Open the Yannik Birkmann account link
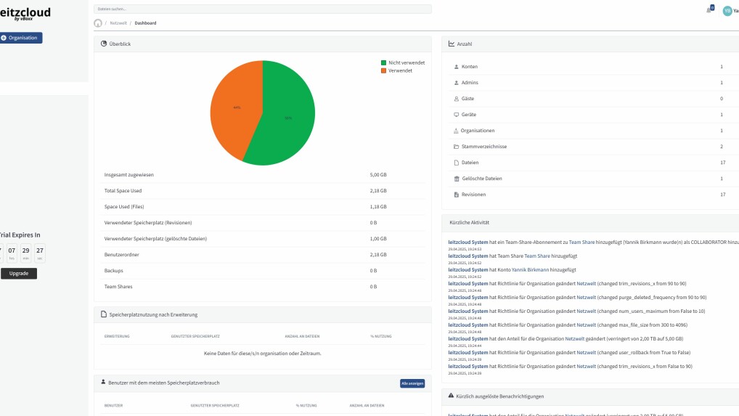The width and height of the screenshot is (739, 416). [530, 269]
